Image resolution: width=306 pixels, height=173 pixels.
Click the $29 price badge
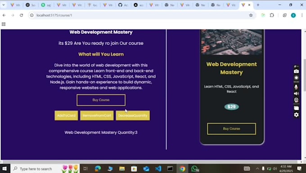[231, 107]
